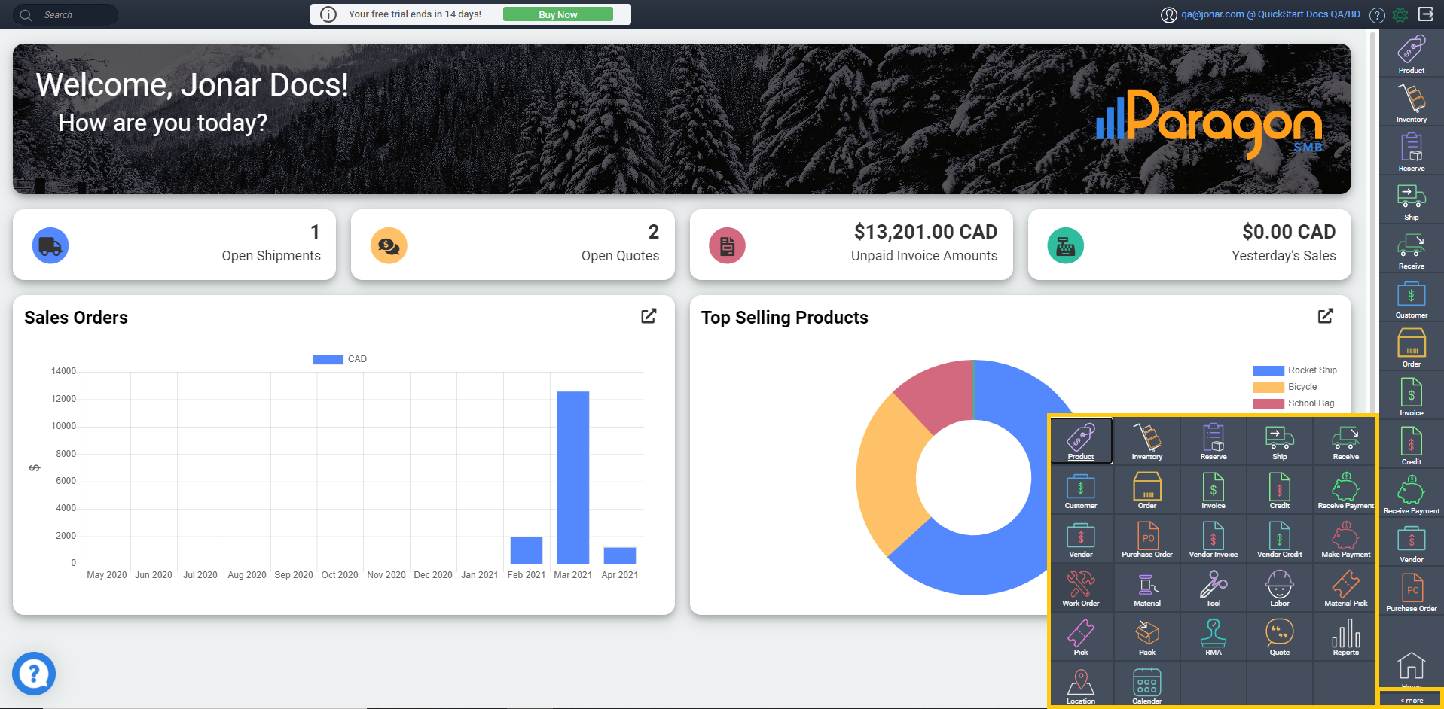The height and width of the screenshot is (709, 1444).
Task: Open the Material Pick module
Action: coord(1346,587)
